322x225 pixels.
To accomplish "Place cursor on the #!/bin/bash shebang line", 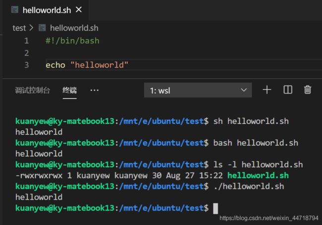I will pyautogui.click(x=72, y=41).
